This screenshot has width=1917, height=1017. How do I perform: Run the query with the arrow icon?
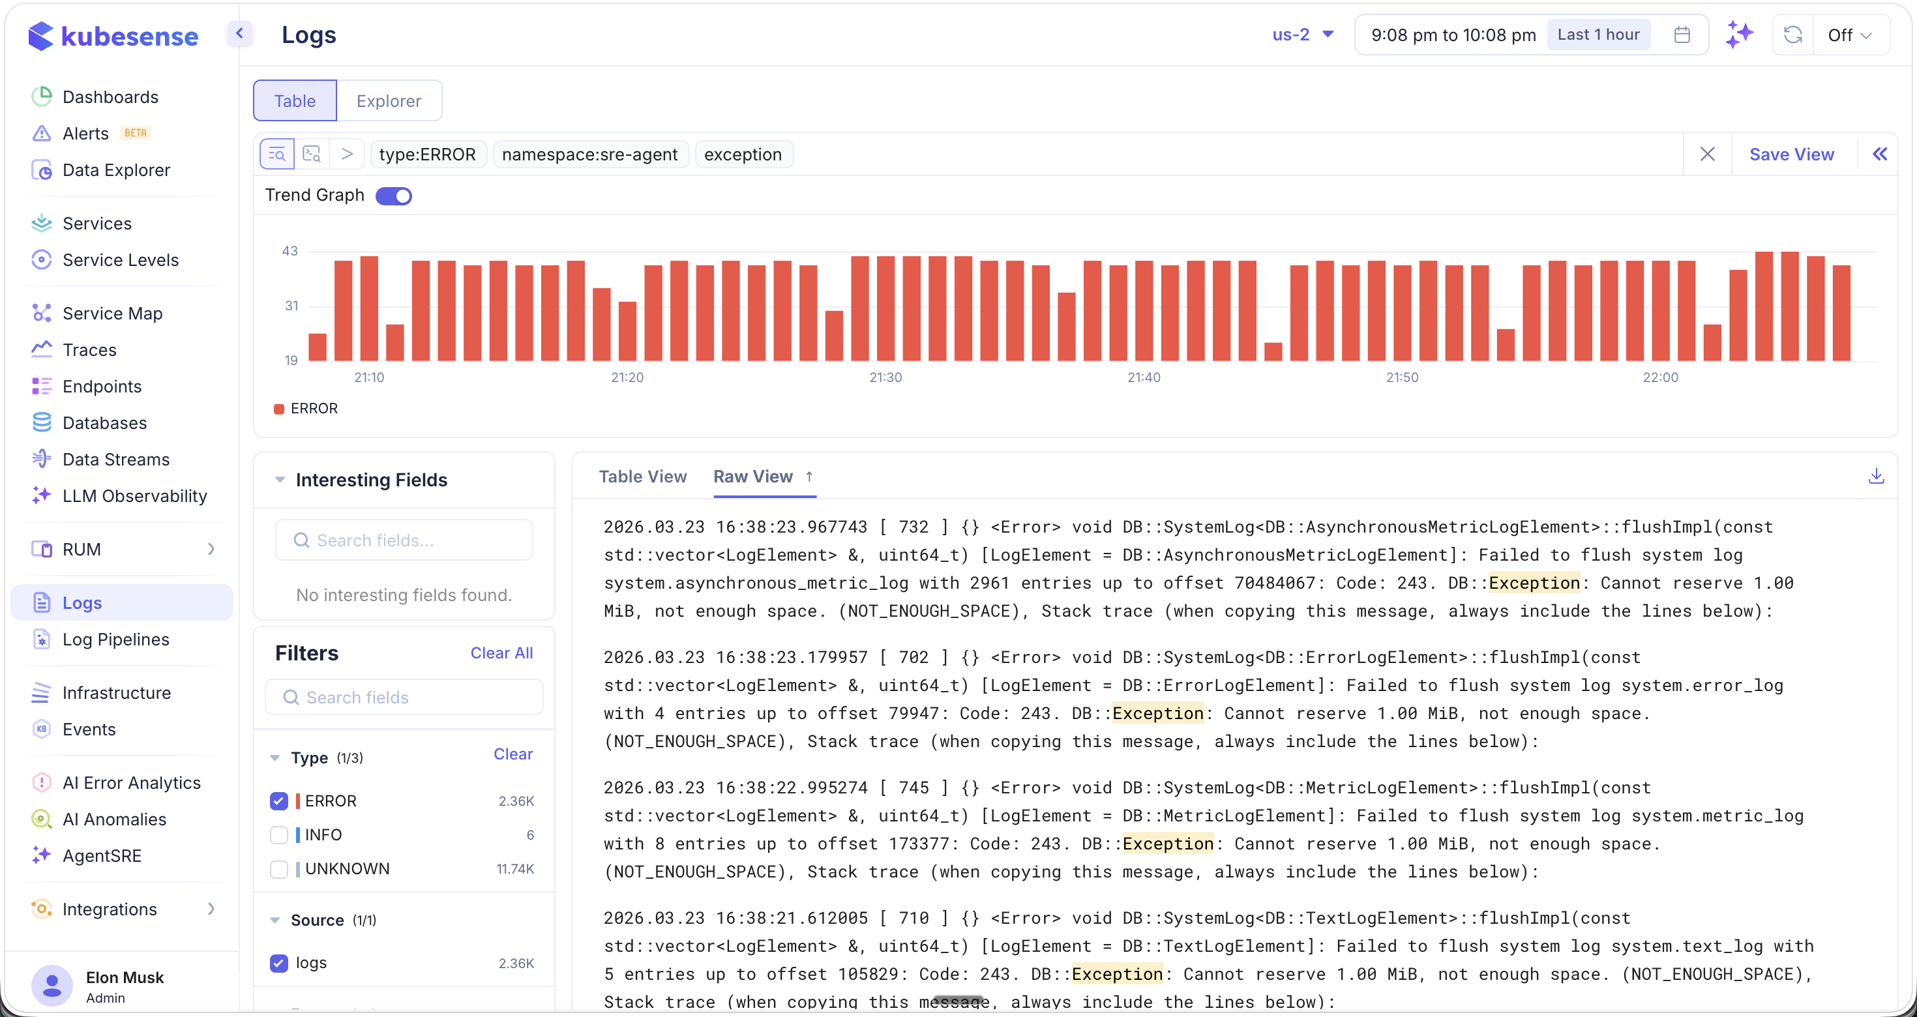347,154
